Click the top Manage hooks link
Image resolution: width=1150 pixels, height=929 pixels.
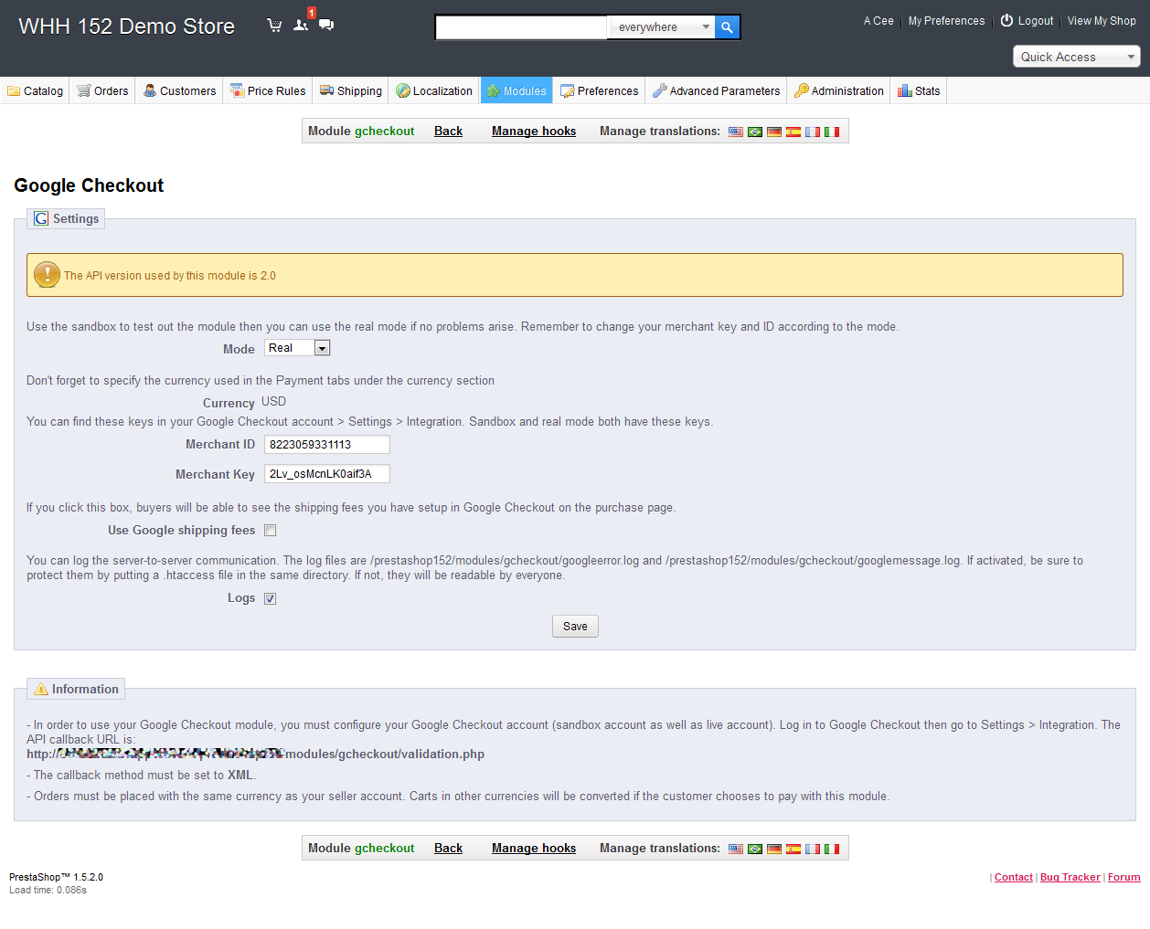click(x=534, y=132)
